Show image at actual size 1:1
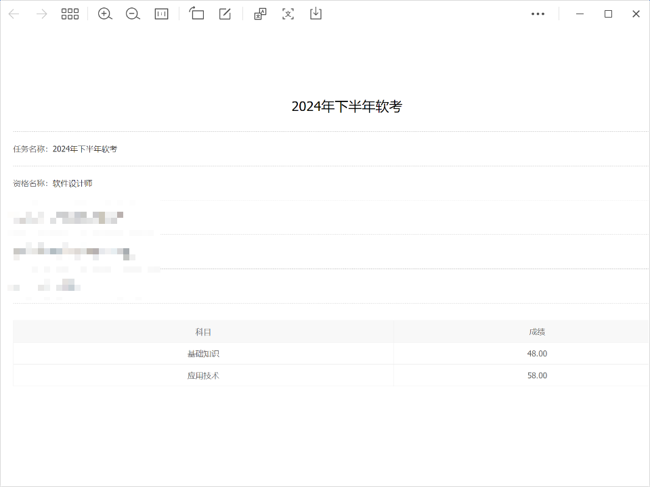The height and width of the screenshot is (487, 650). click(161, 14)
